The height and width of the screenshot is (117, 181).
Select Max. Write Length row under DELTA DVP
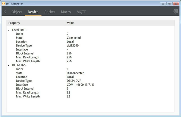coord(90,96)
